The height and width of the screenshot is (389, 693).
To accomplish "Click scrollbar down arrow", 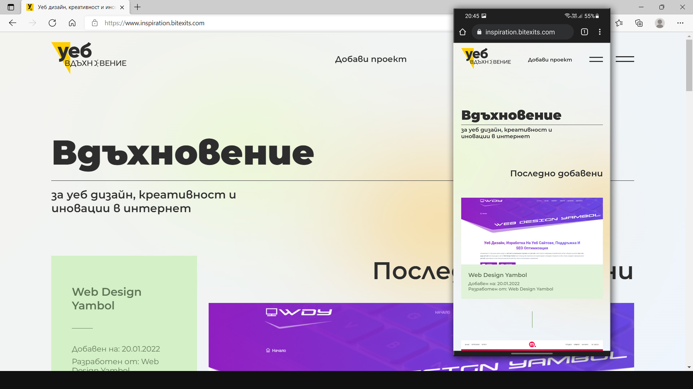I will click(689, 367).
